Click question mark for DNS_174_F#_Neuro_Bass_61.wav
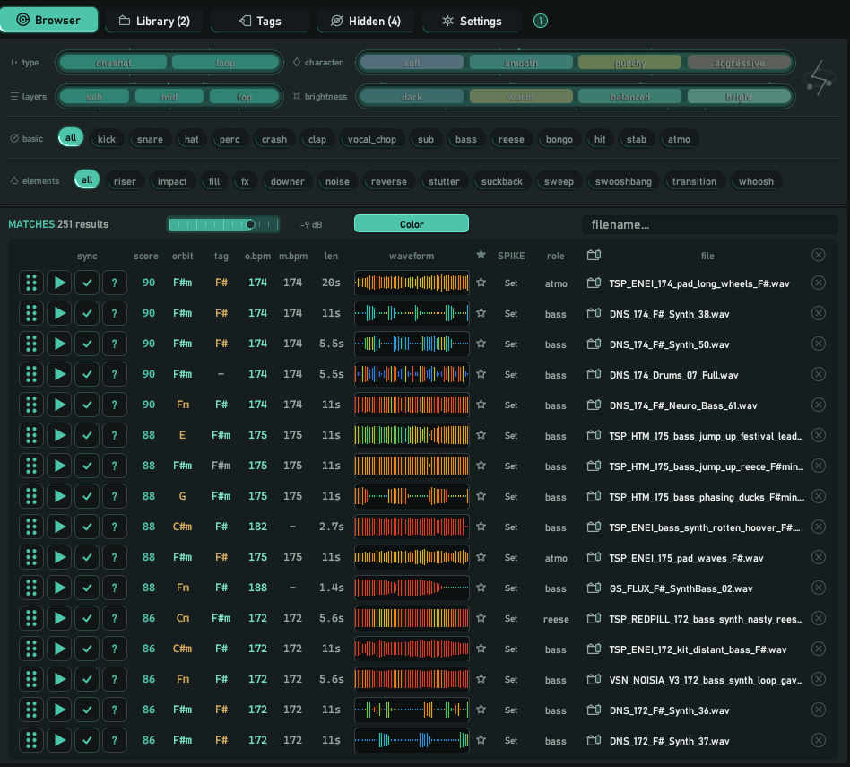Screen dimensions: 850x767 115,405
